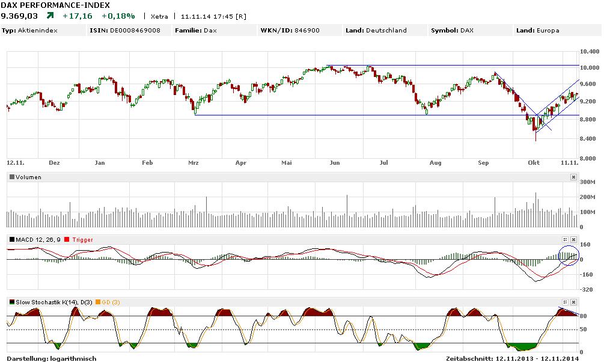This screenshot has width=604, height=362.
Task: Click the MACD 12, 26, 9 label
Action: [x=38, y=240]
